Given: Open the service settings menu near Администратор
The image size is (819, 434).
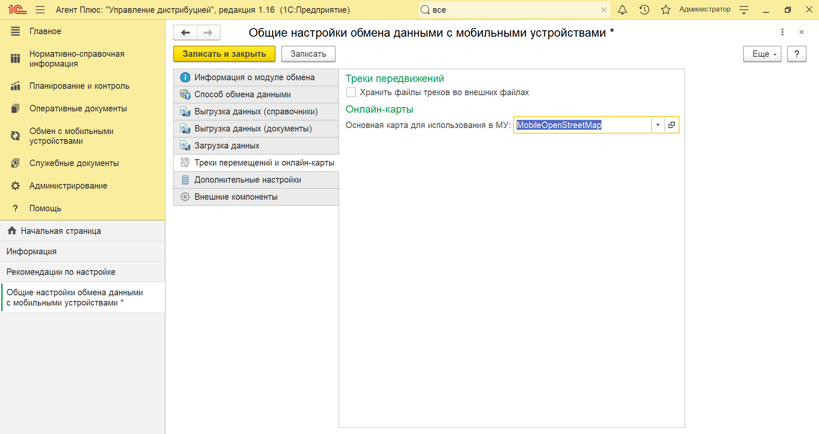Looking at the screenshot, I should point(744,10).
